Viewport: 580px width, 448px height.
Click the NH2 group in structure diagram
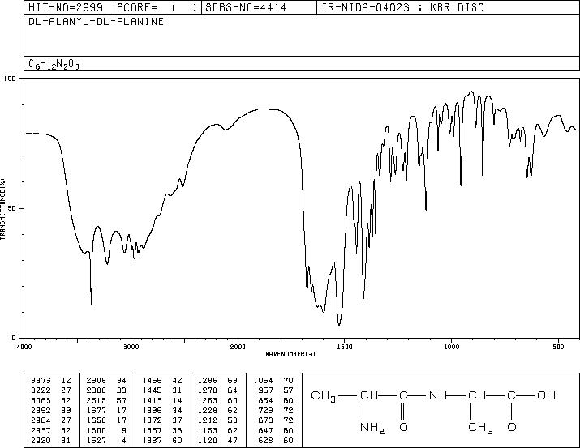click(372, 428)
